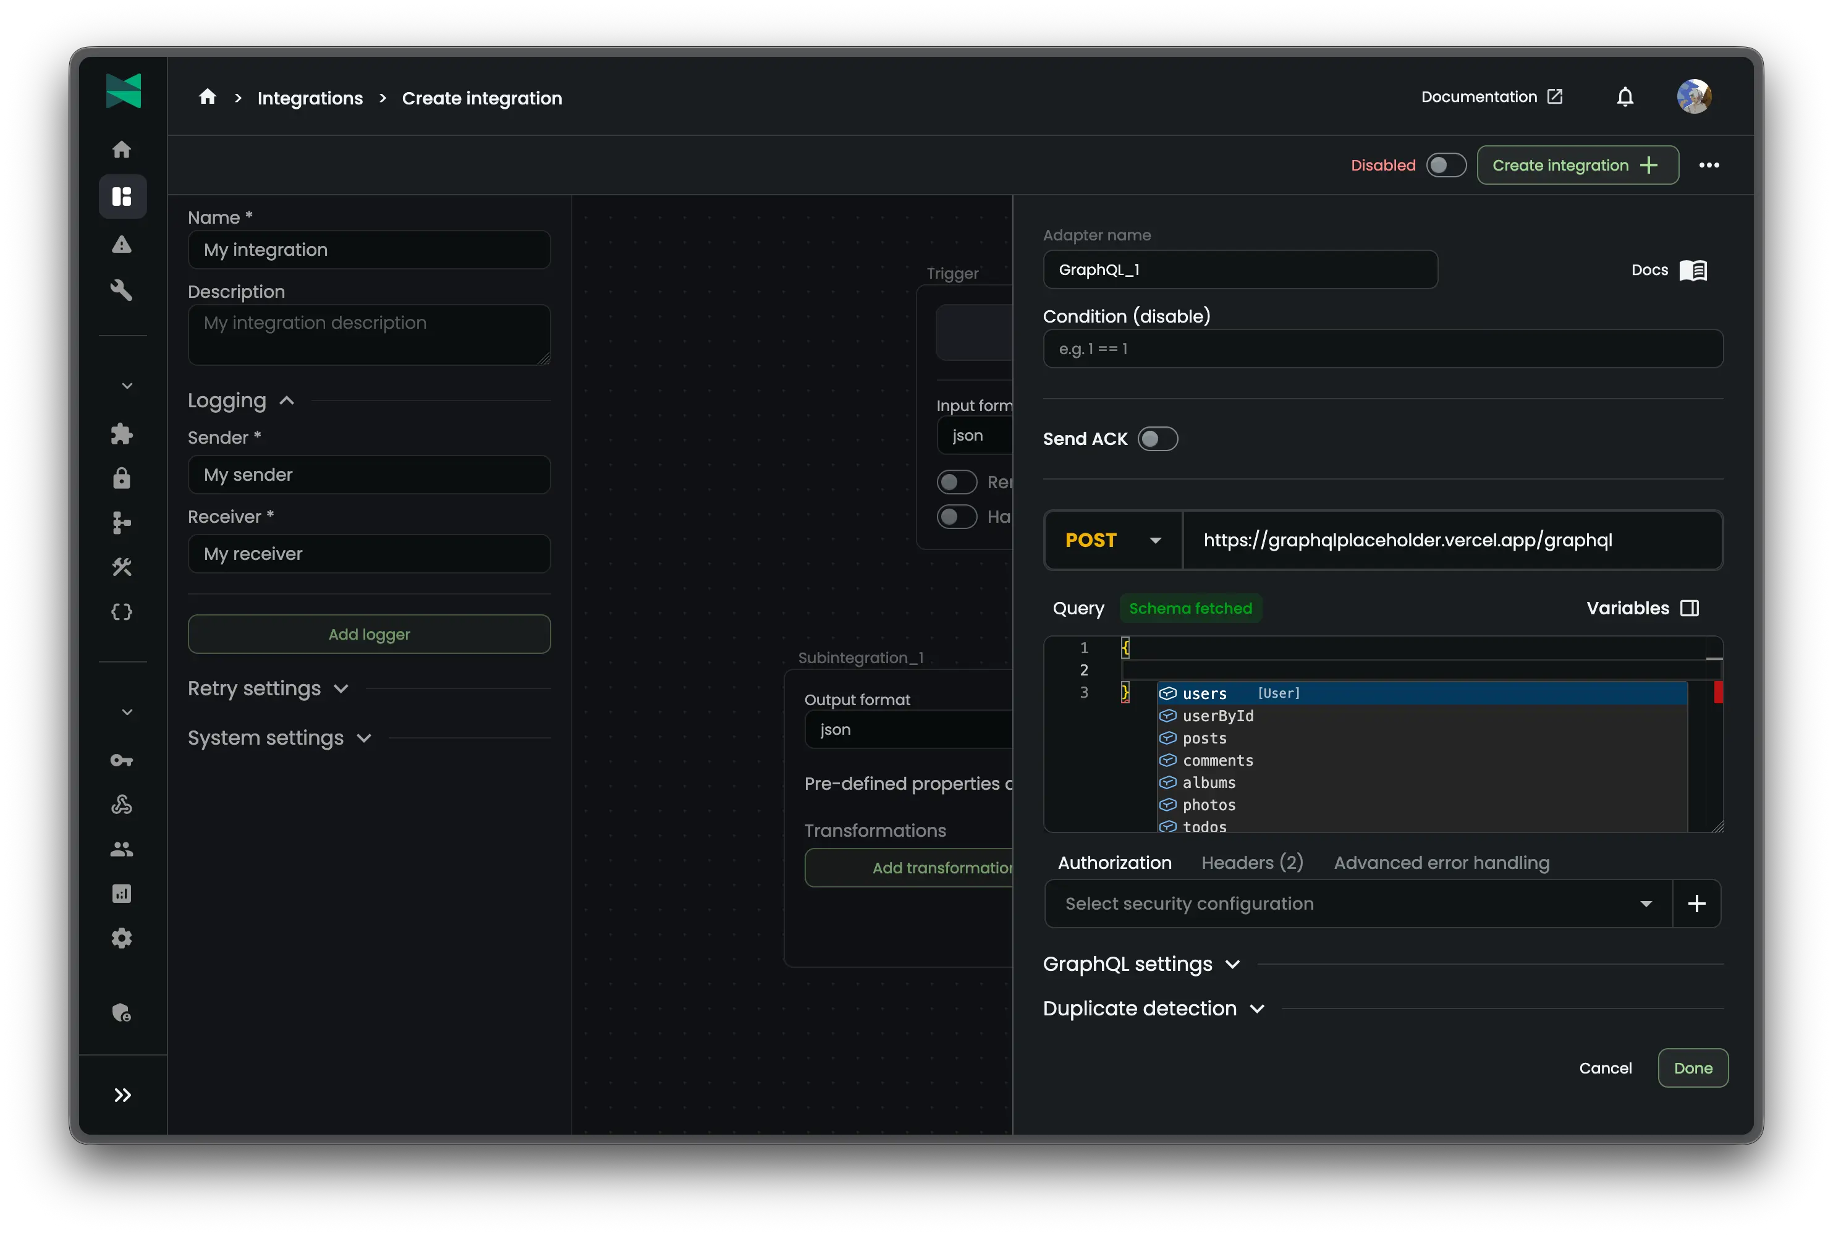Click the Name input field
The width and height of the screenshot is (1833, 1236).
[x=369, y=250]
